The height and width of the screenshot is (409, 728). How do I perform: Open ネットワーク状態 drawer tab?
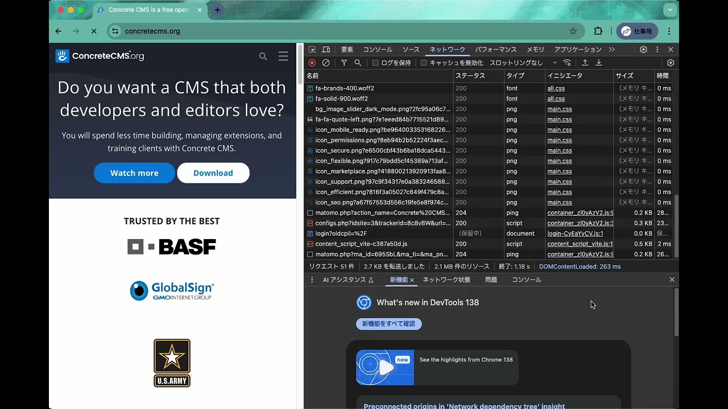tap(446, 279)
